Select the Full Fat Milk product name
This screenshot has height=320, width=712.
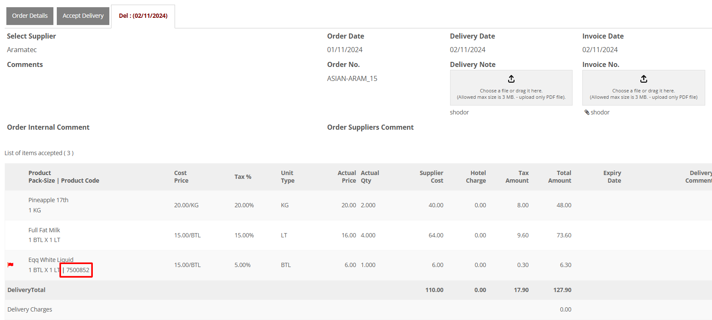point(44,230)
